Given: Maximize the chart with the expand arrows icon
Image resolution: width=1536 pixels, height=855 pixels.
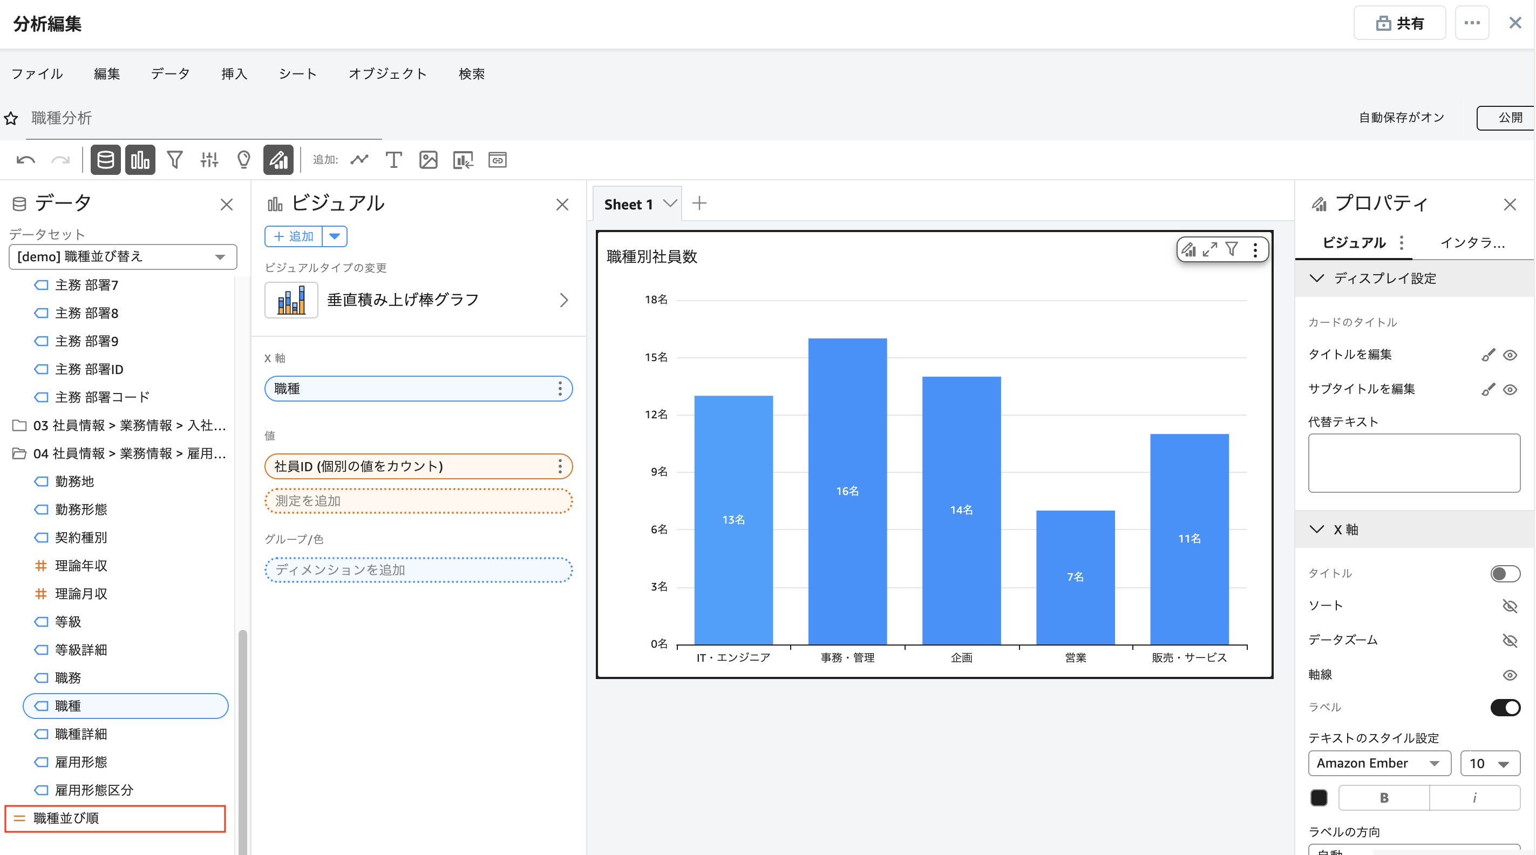Looking at the screenshot, I should pyautogui.click(x=1210, y=249).
